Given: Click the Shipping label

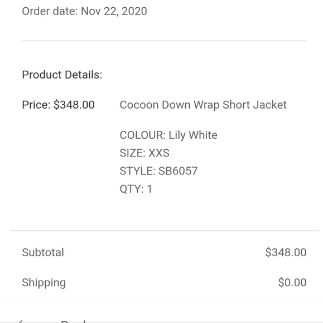Looking at the screenshot, I should (x=44, y=283).
